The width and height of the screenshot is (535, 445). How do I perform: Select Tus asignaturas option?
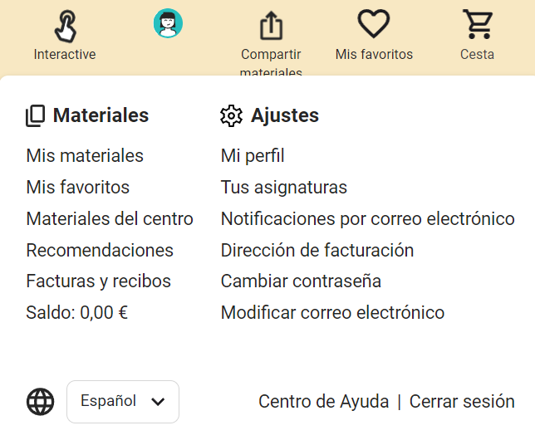(x=283, y=188)
